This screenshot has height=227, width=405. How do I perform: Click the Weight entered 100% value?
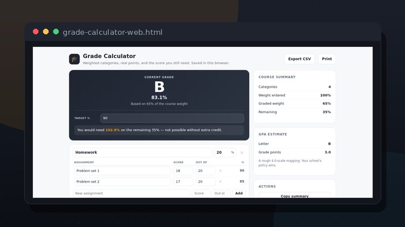[x=326, y=95]
